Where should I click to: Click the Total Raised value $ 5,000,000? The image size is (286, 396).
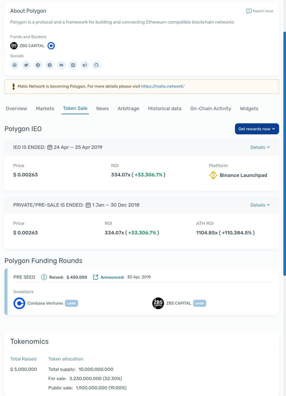[x=23, y=369]
